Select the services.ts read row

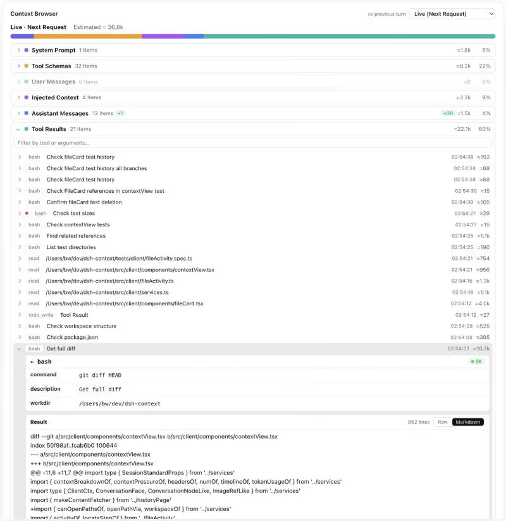pyautogui.click(x=252, y=292)
